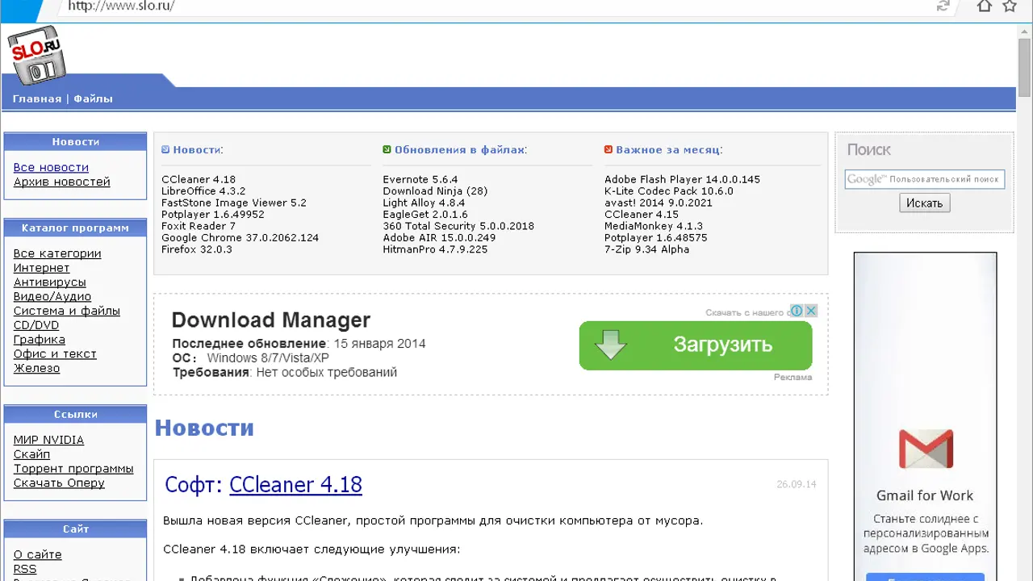Click the green download arrow icon
The image size is (1033, 581).
point(611,345)
